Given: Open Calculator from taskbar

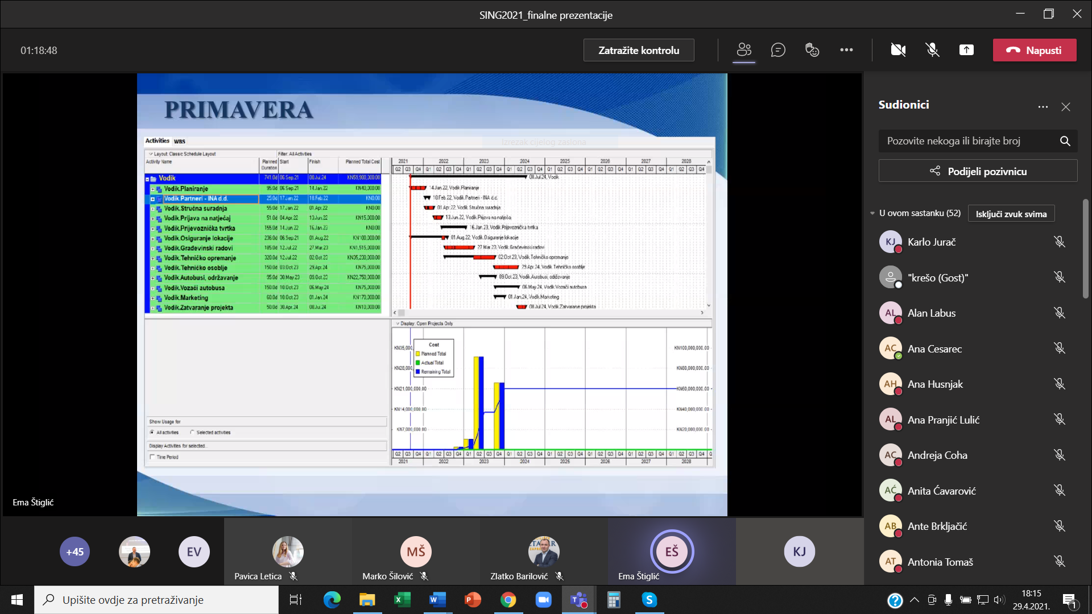Looking at the screenshot, I should [614, 600].
